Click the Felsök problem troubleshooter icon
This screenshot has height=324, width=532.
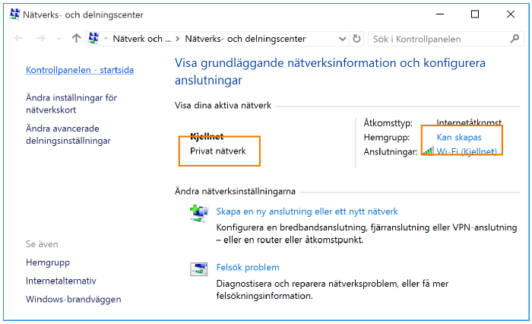point(198,268)
